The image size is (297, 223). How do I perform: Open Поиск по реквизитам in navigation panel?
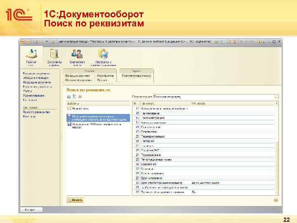click(37, 112)
